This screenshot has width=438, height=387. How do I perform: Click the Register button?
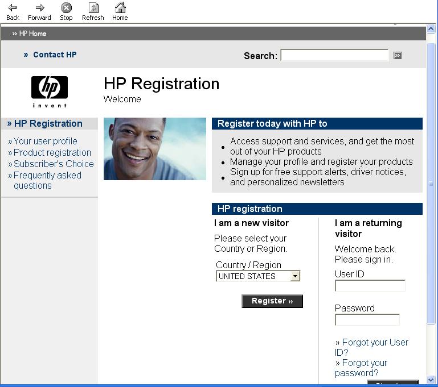click(272, 301)
